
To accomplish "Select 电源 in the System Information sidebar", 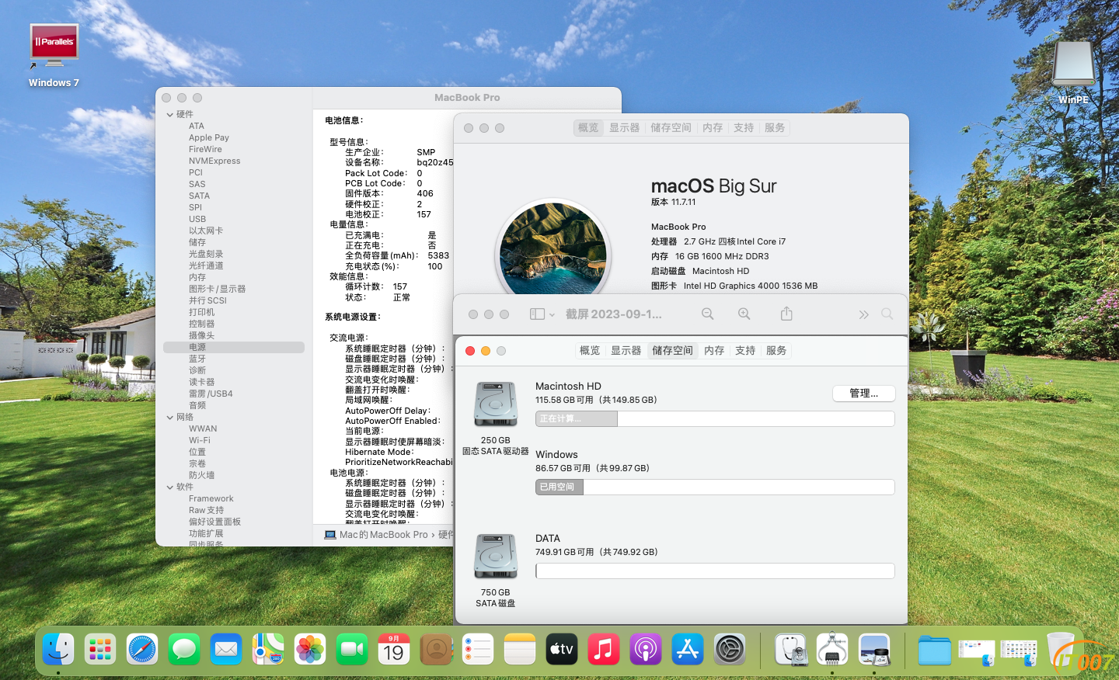I will point(234,348).
